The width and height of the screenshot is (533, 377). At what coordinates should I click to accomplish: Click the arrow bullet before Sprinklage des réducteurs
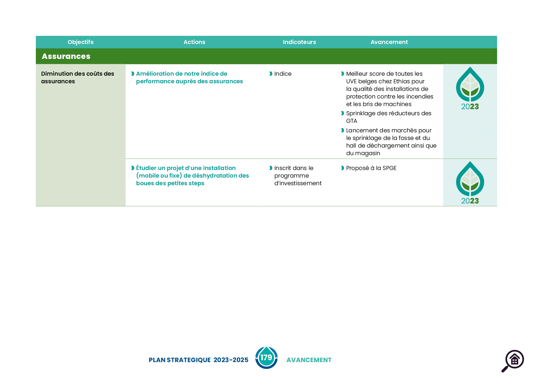point(343,113)
